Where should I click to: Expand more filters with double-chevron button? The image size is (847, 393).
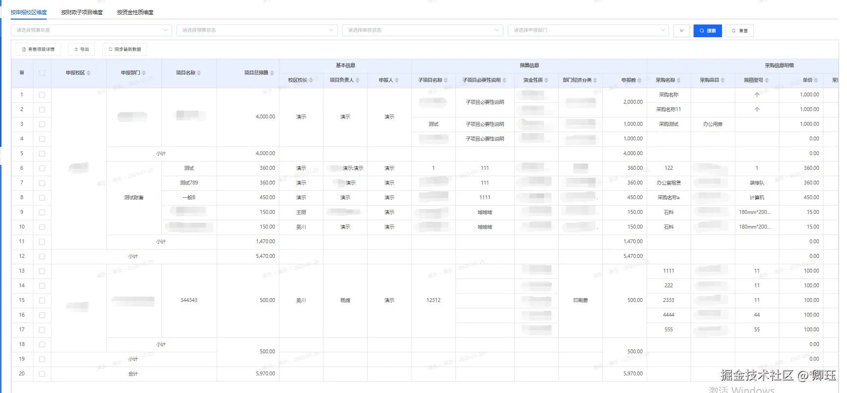[681, 31]
